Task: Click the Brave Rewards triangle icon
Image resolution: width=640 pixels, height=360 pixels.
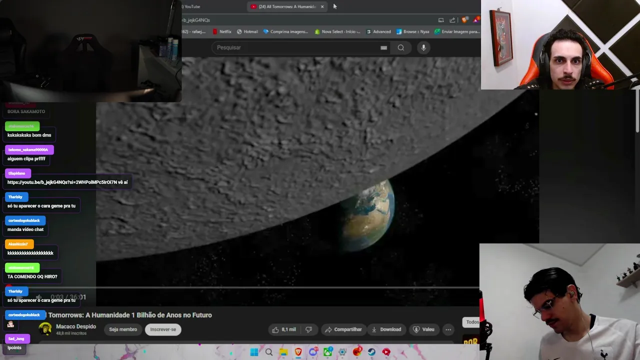Action: click(x=476, y=20)
